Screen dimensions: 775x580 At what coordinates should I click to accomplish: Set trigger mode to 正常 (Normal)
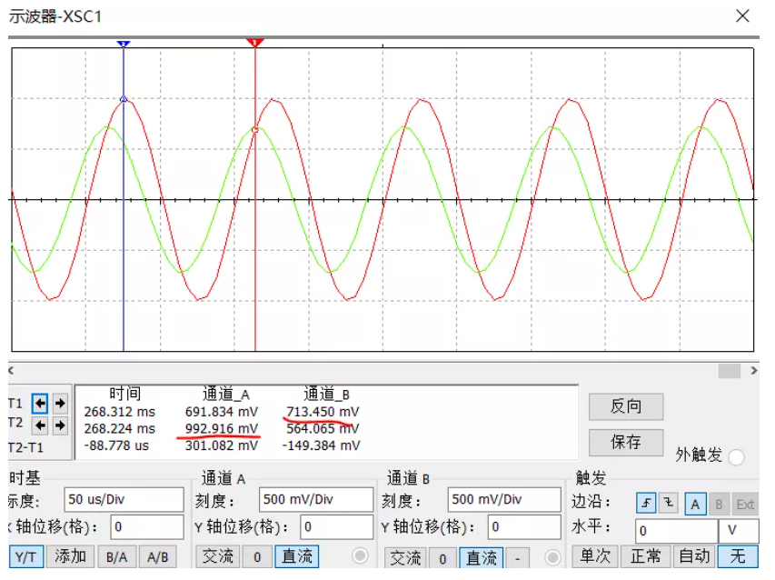pos(646,556)
